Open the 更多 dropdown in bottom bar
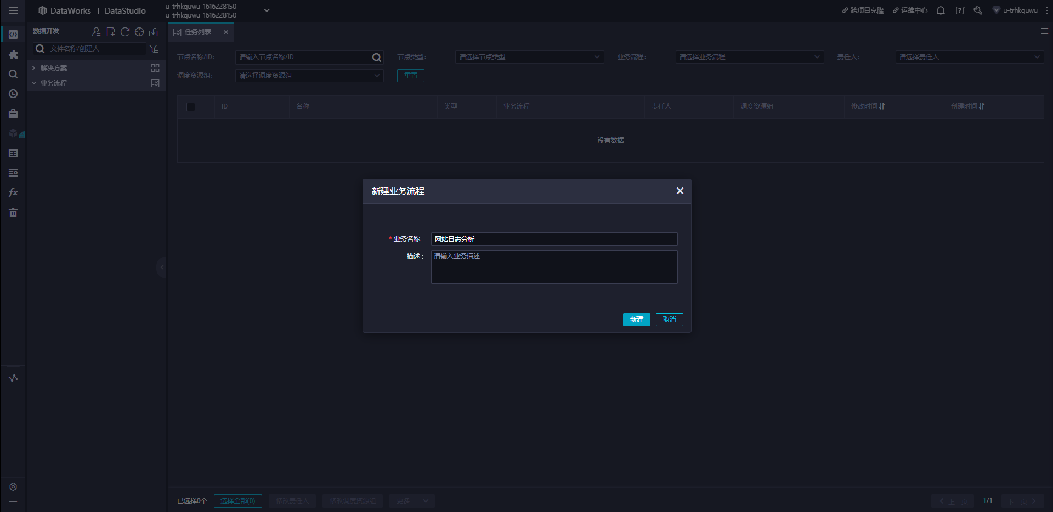Image resolution: width=1053 pixels, height=512 pixels. [x=412, y=501]
